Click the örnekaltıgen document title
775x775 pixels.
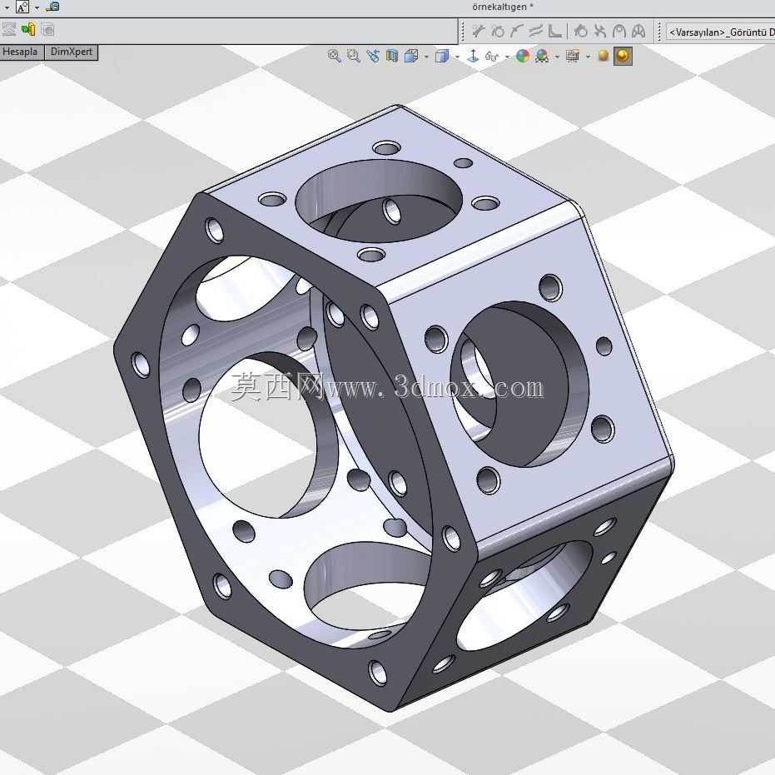click(502, 7)
